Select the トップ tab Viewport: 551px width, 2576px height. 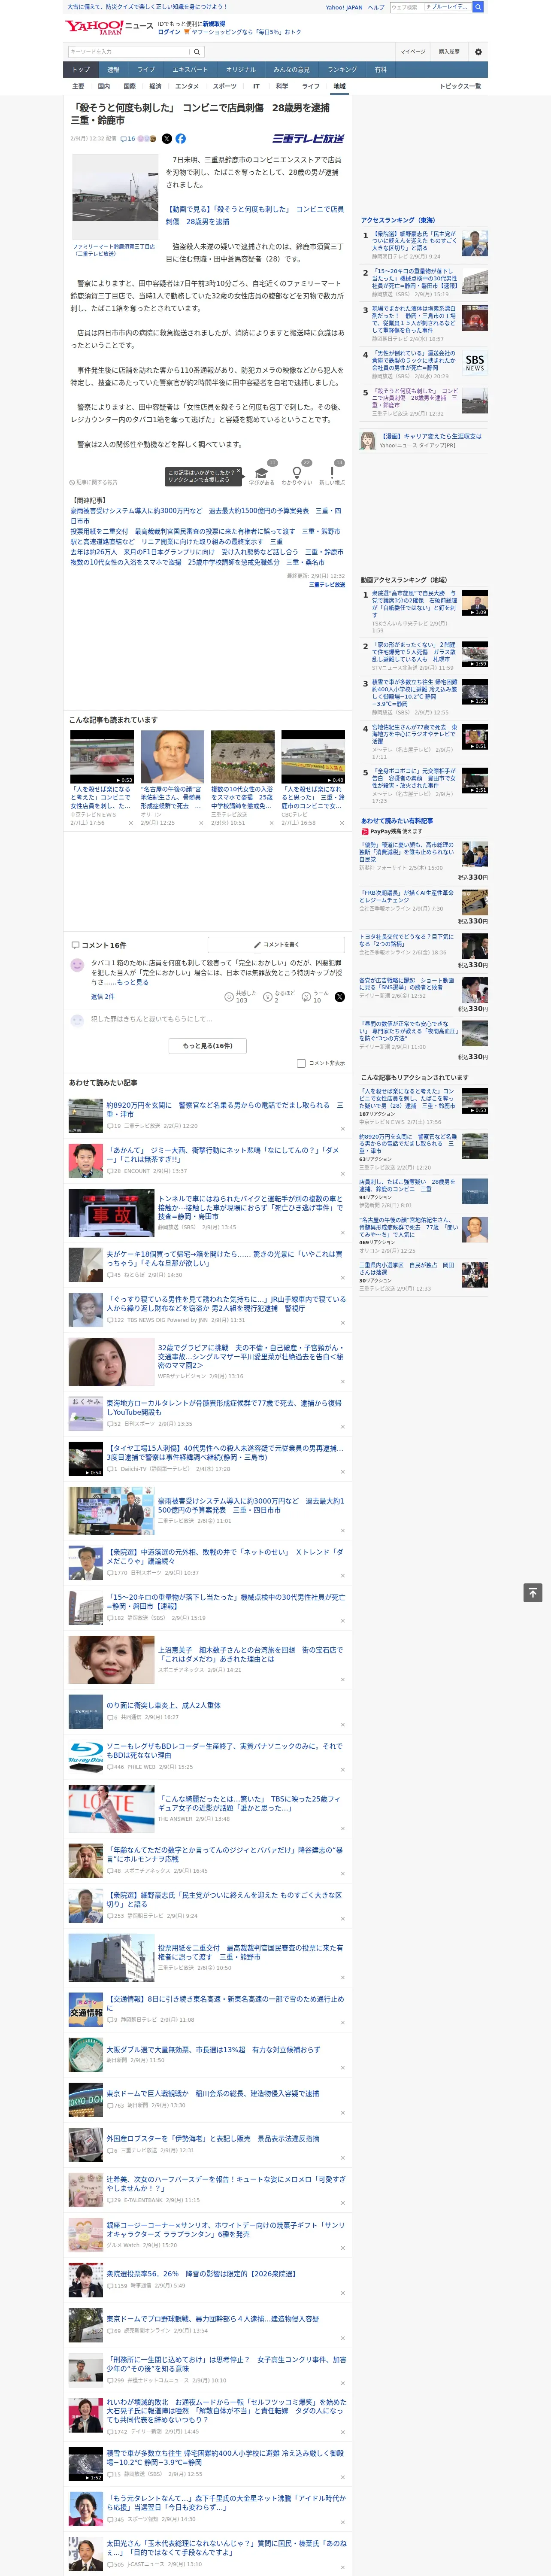coord(81,70)
